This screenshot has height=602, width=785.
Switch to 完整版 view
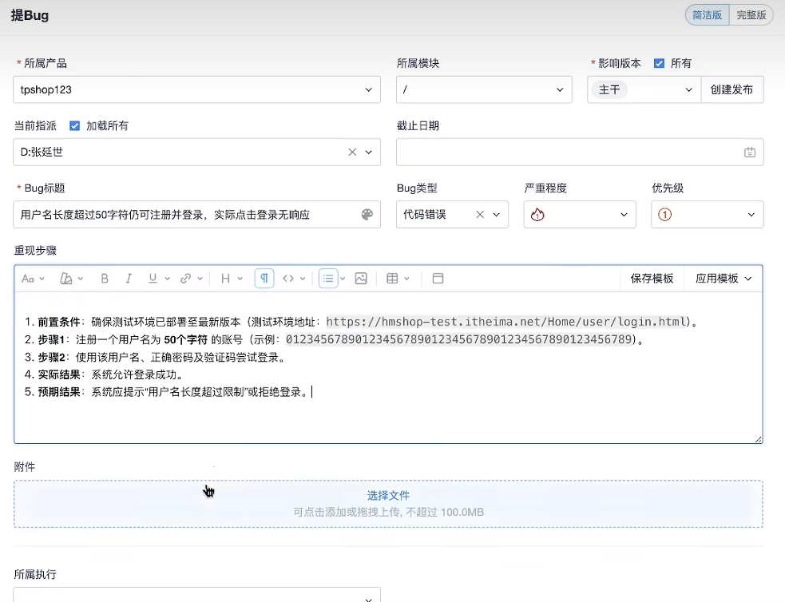coord(750,14)
